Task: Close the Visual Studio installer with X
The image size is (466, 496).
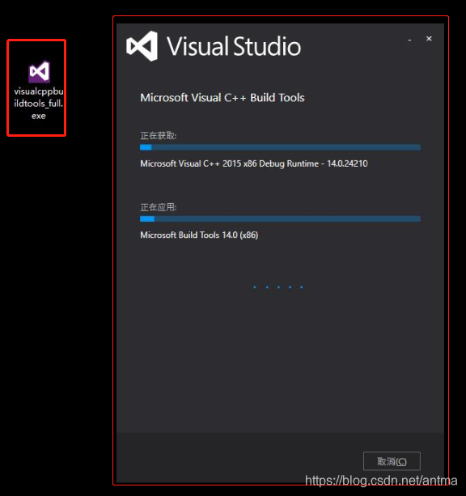Action: click(429, 39)
